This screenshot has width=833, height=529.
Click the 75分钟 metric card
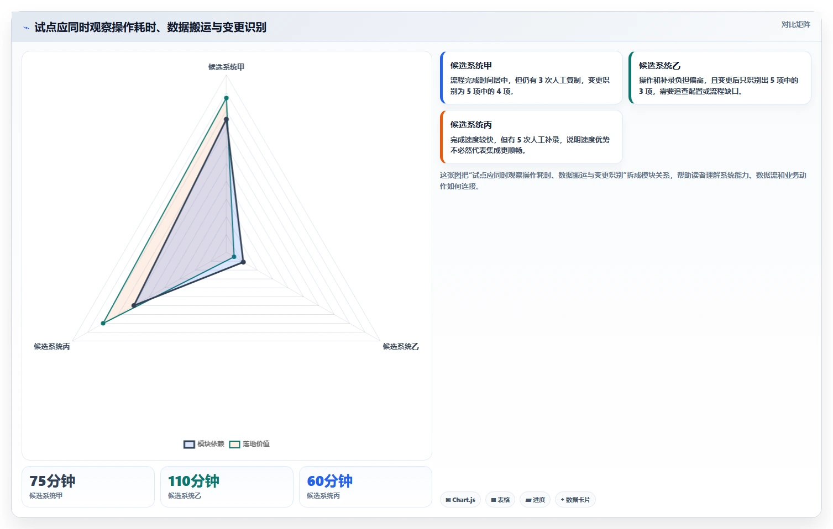point(88,486)
